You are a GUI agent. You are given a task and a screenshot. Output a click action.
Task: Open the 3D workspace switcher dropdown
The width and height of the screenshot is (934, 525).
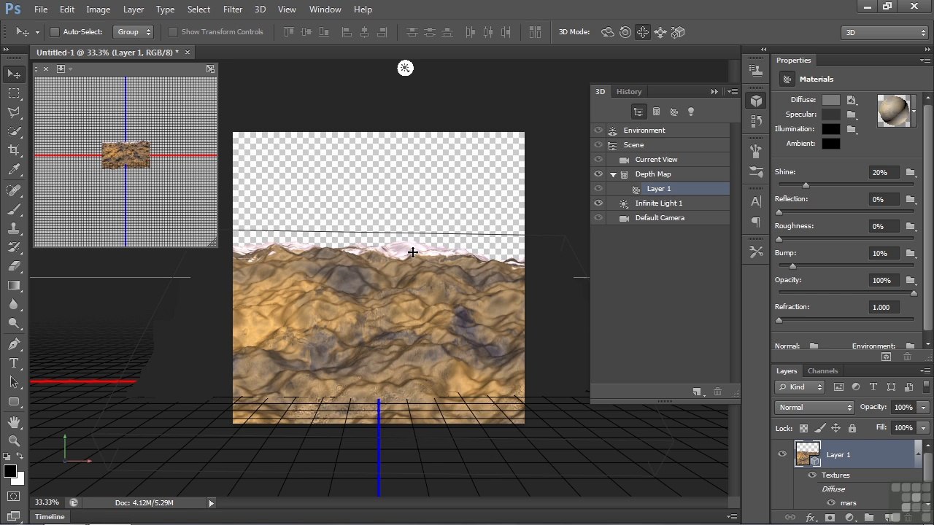[x=884, y=32]
